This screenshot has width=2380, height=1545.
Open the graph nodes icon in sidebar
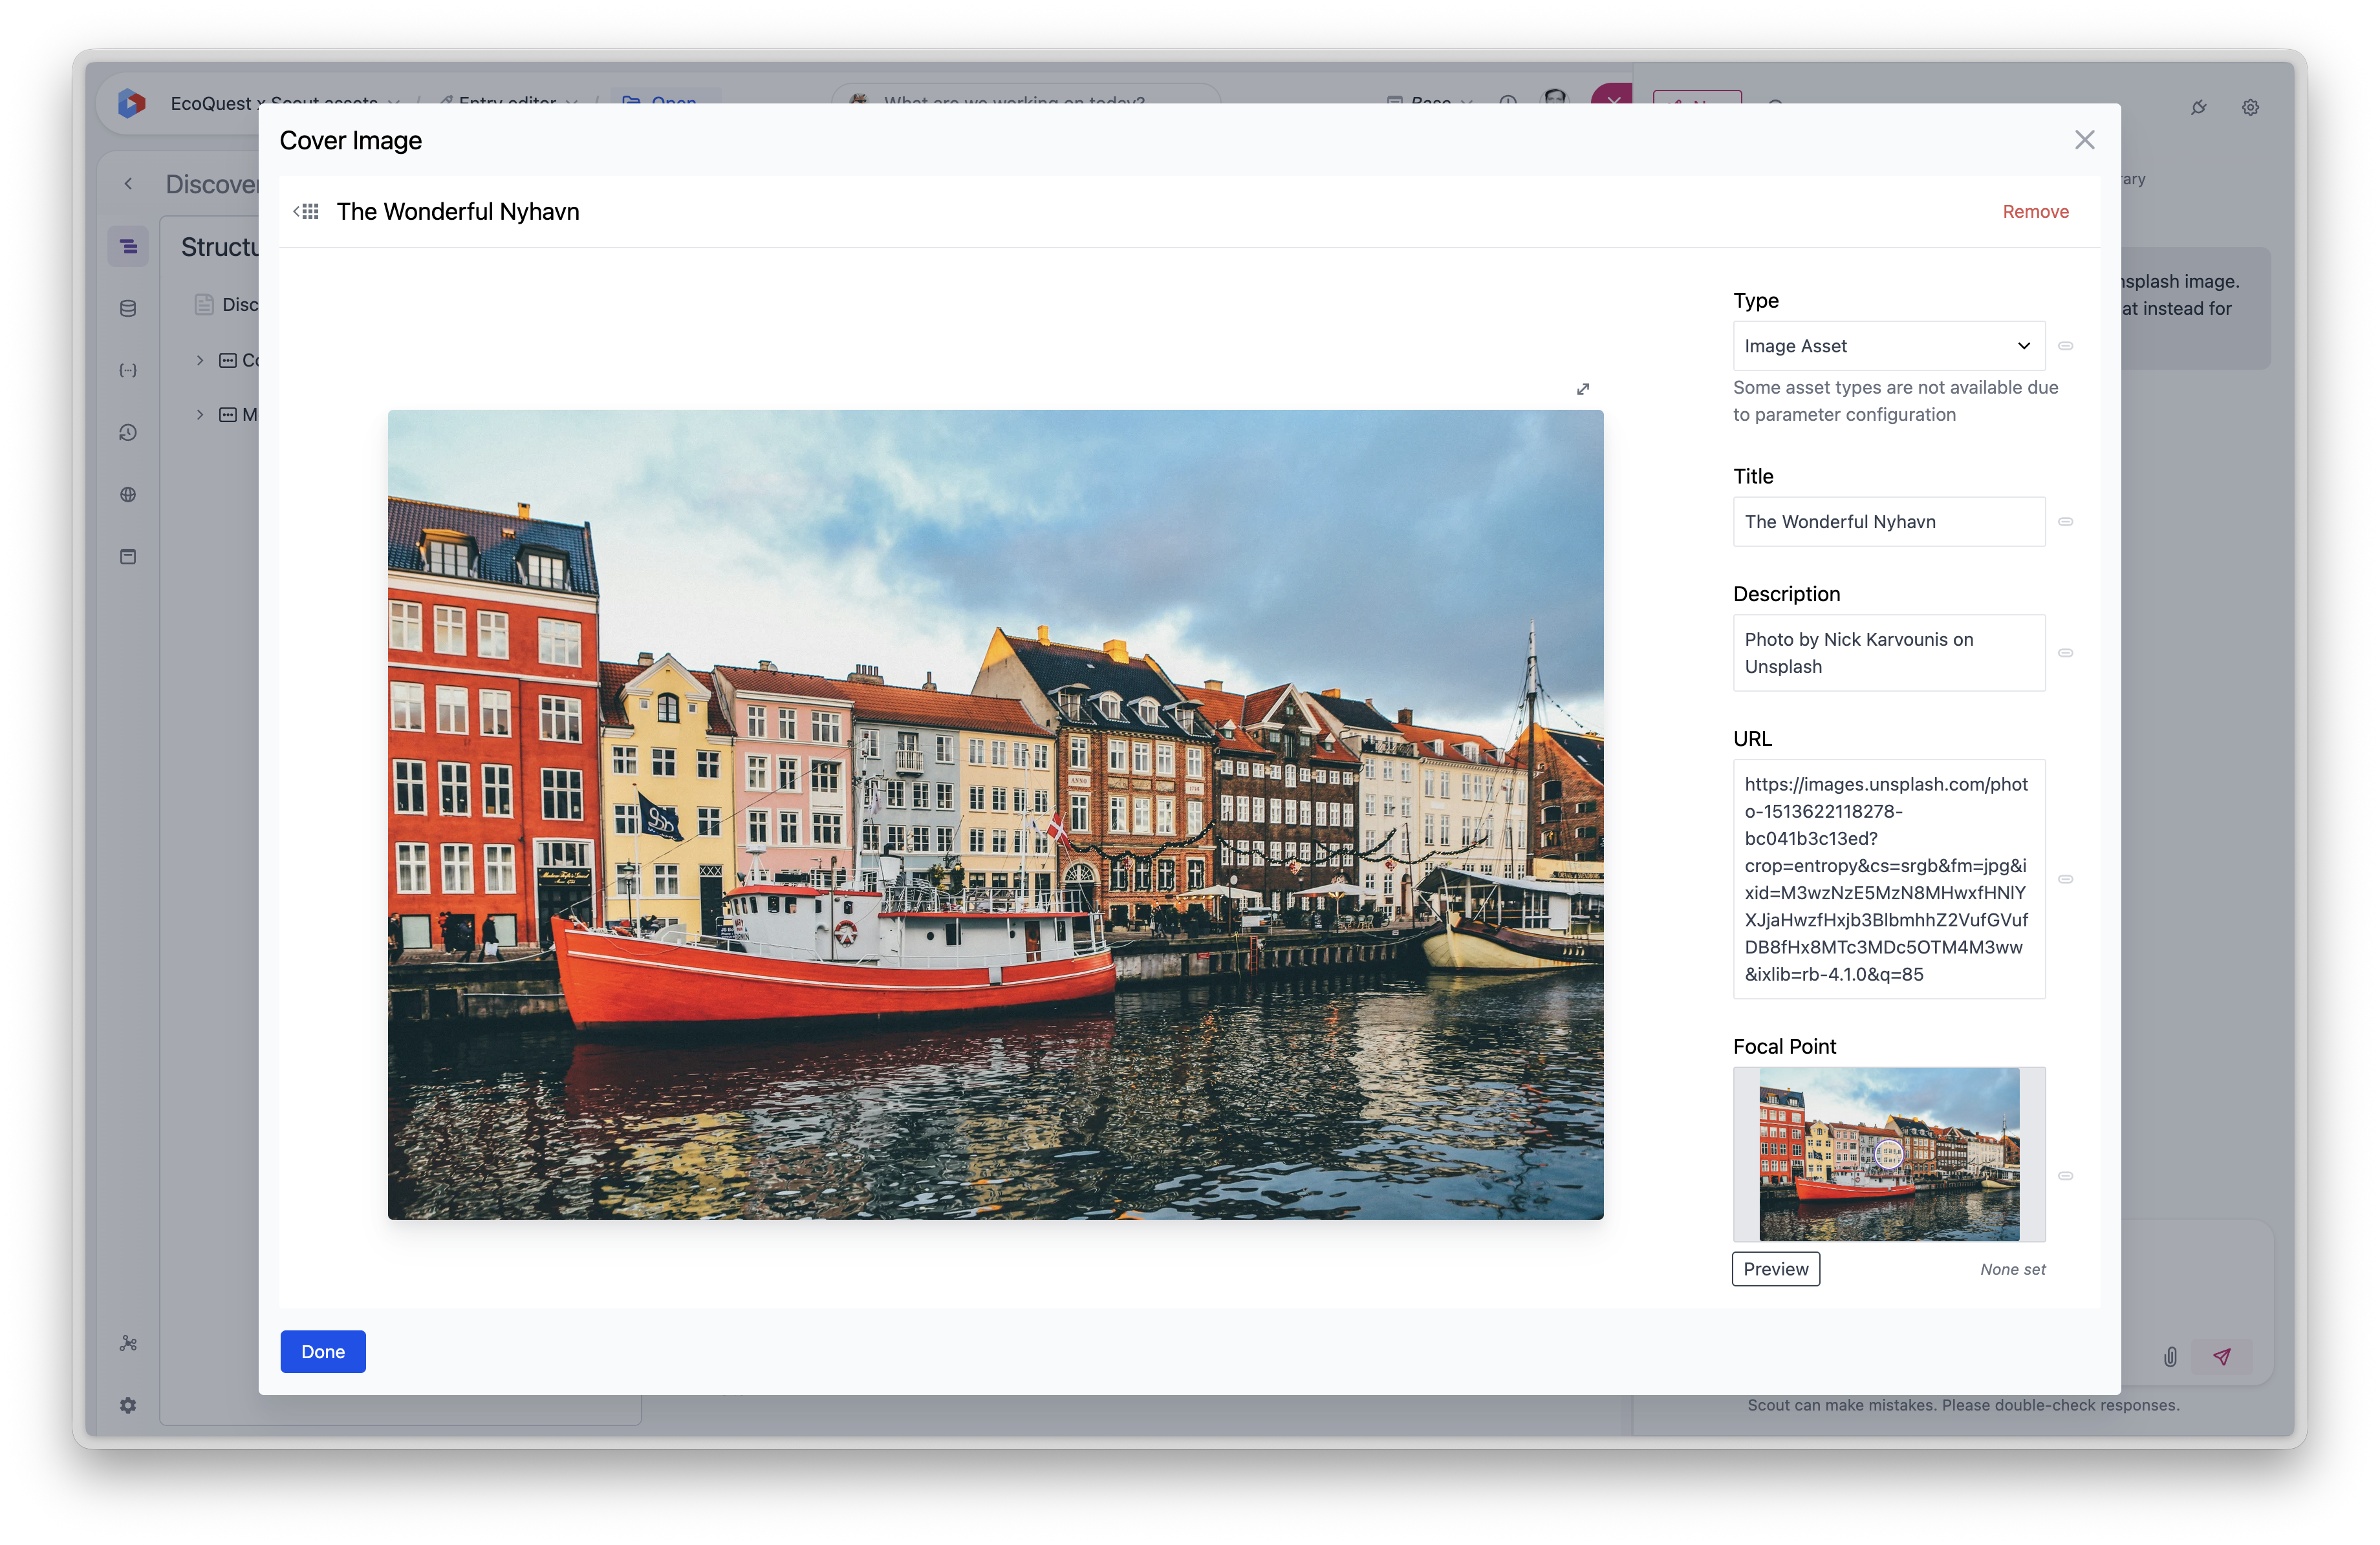[x=128, y=1344]
